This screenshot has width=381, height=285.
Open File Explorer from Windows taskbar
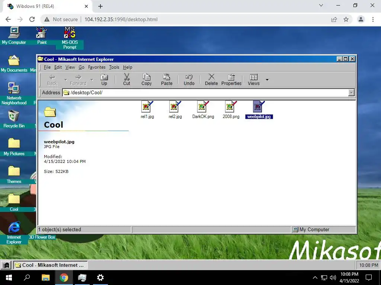point(46,278)
